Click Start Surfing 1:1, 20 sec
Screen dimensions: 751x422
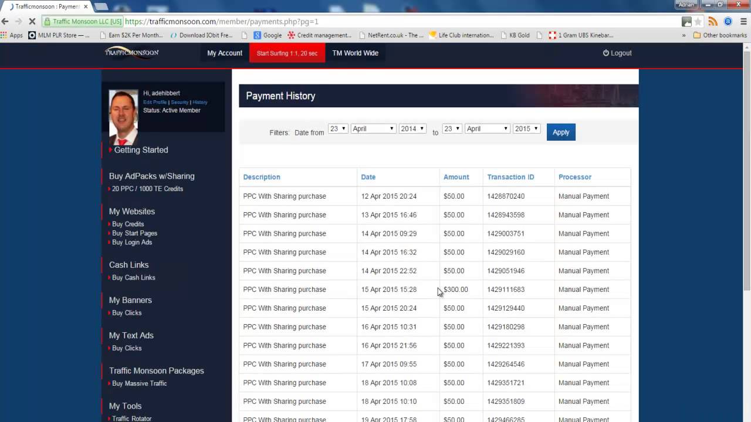click(287, 53)
